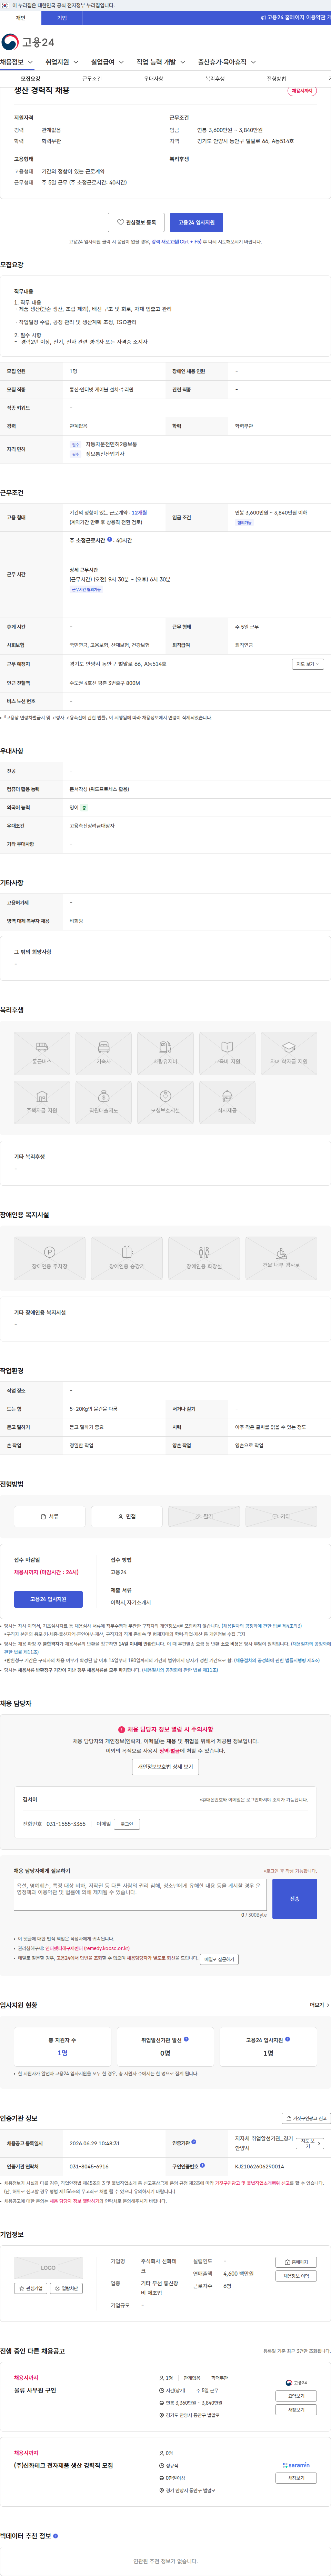Select the 기업 tab
The width and height of the screenshot is (331, 2576).
pyautogui.click(x=62, y=18)
